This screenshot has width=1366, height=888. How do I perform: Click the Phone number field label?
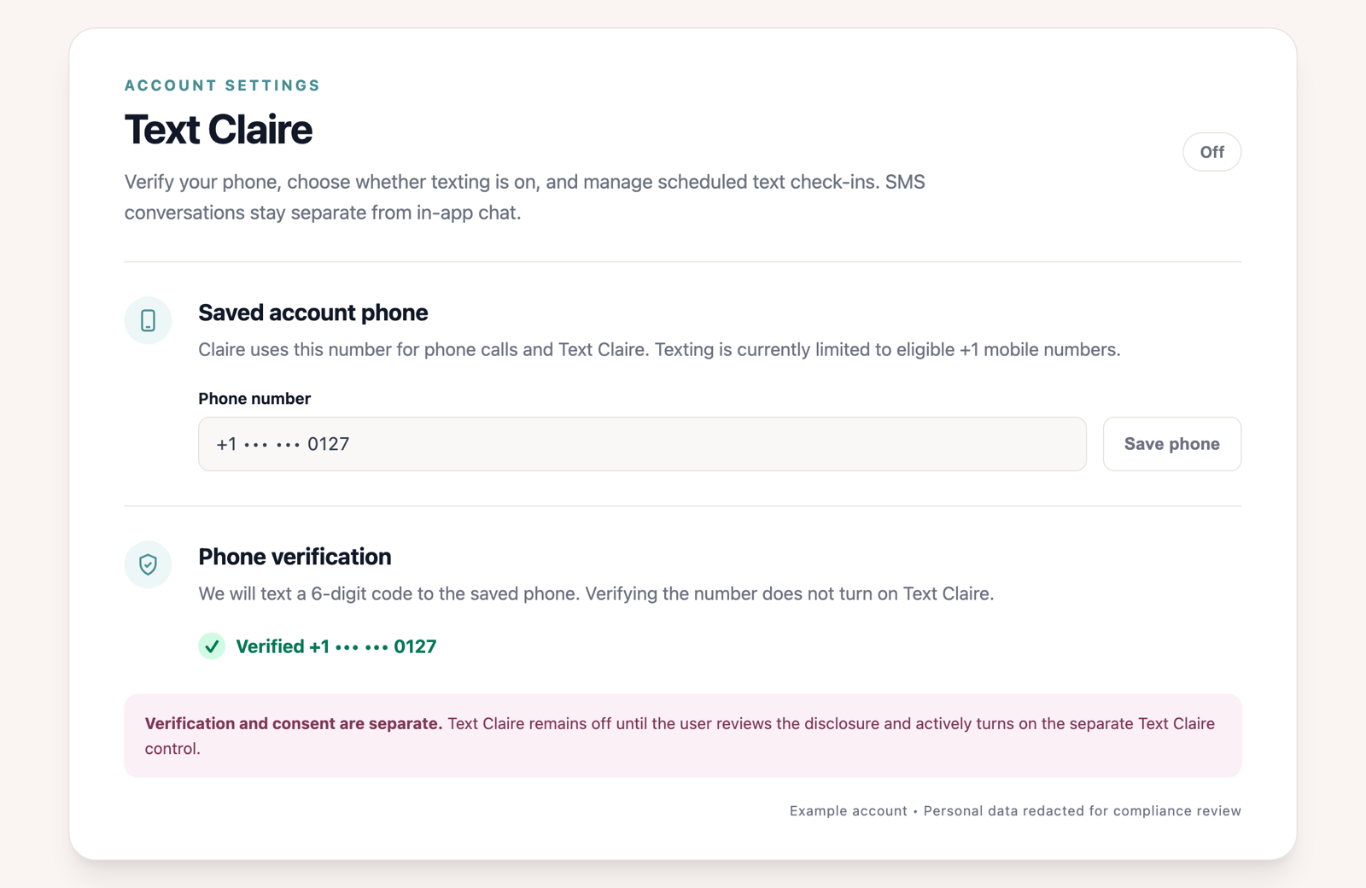point(254,399)
